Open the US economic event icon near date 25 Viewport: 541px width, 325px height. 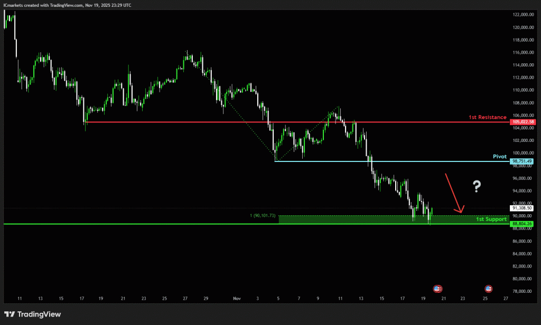pyautogui.click(x=489, y=289)
